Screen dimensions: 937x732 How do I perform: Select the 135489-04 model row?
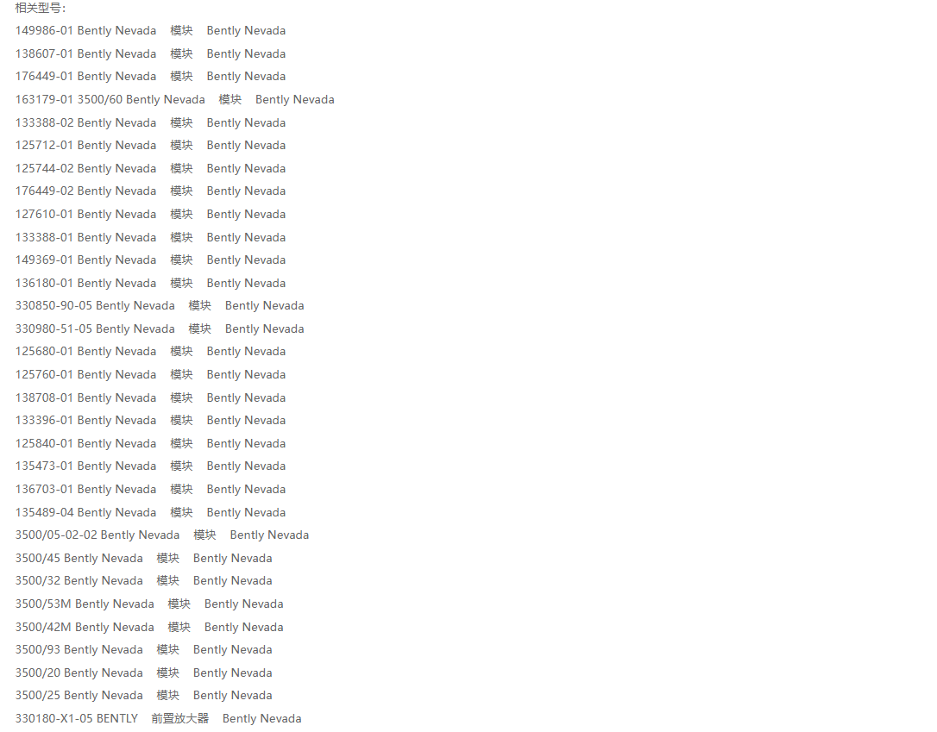click(x=151, y=512)
